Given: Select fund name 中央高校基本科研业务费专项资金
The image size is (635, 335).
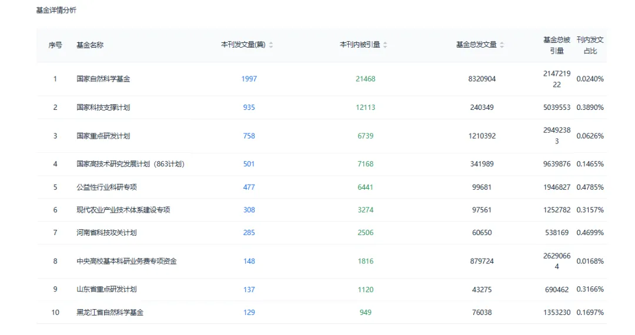Looking at the screenshot, I should coord(126,262).
